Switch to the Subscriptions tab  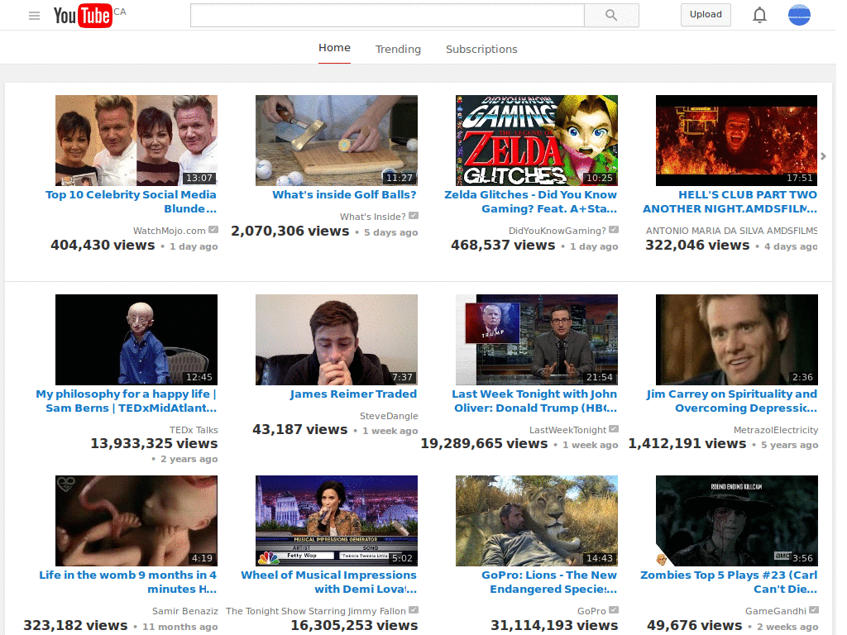click(481, 49)
